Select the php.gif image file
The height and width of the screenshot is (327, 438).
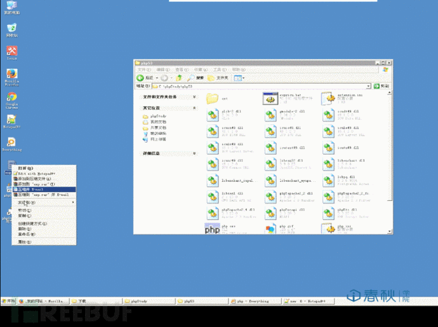point(279,229)
